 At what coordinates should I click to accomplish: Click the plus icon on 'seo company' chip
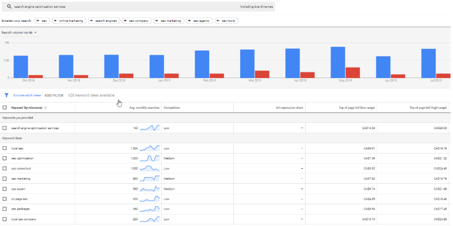pyautogui.click(x=125, y=21)
